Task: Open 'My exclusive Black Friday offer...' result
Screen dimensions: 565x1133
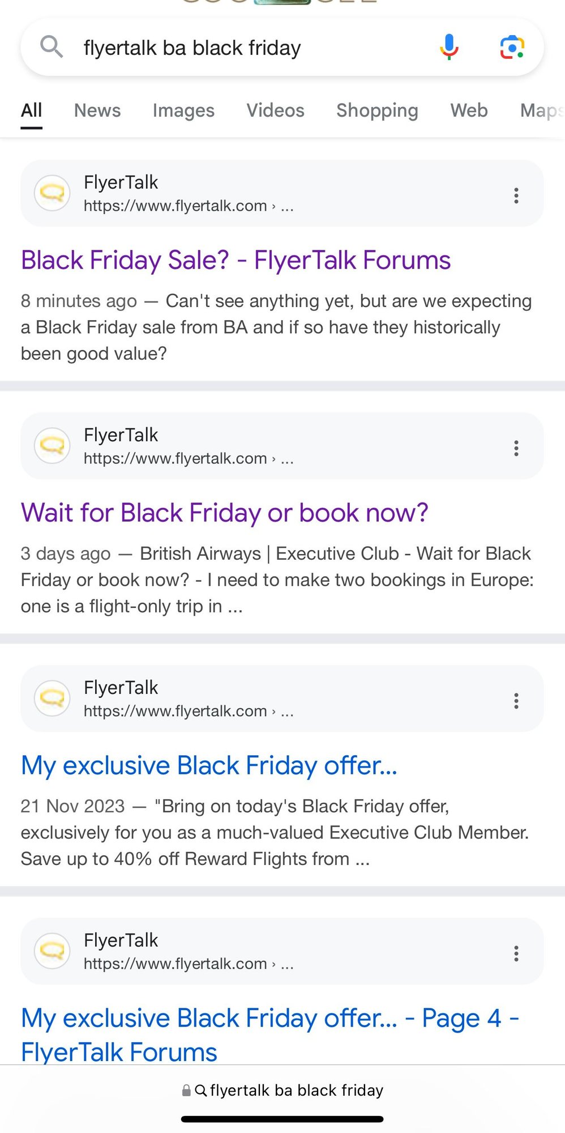Action: [x=208, y=765]
